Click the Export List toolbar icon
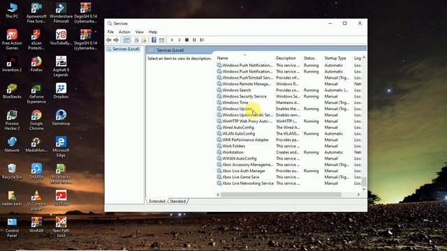Screen dimensions: 447x251 [144, 40]
